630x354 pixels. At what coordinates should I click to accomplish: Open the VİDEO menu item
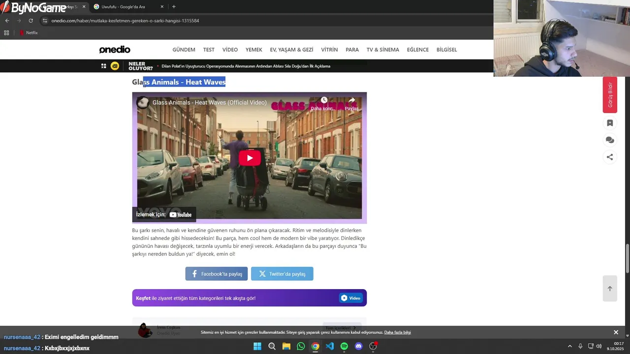(x=230, y=50)
